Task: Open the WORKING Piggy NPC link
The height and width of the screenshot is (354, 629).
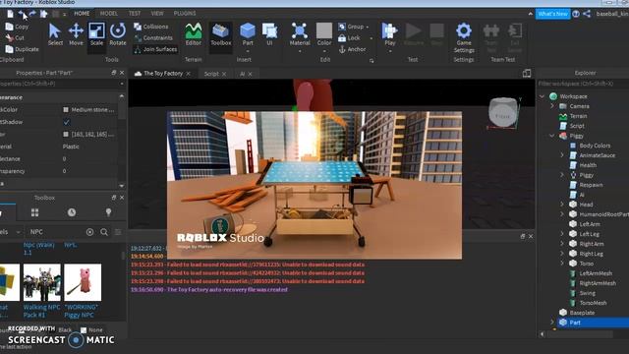Action: [x=82, y=311]
